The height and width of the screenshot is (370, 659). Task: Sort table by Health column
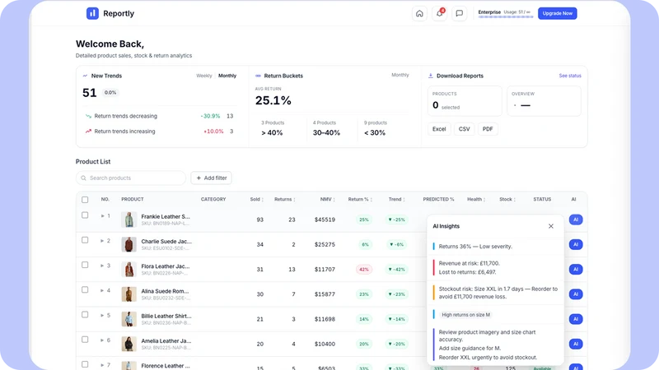tap(476, 199)
